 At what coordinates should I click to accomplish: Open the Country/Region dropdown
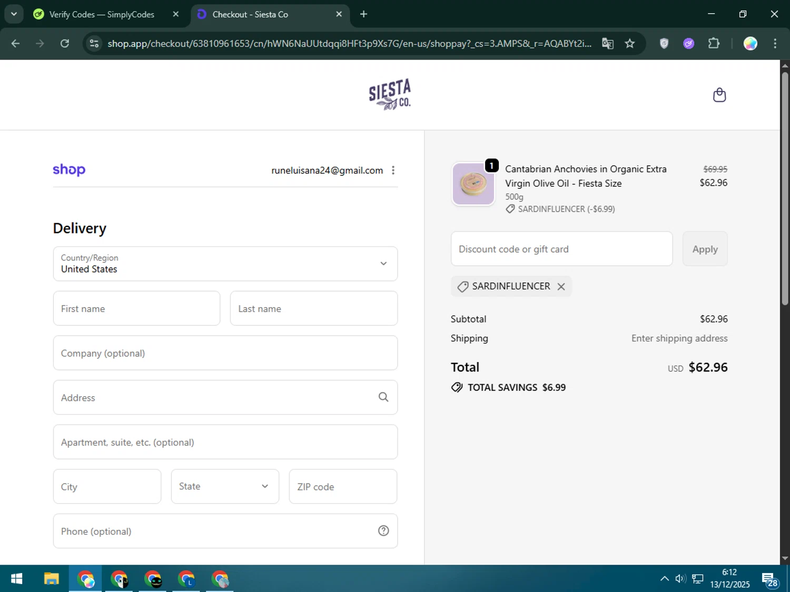click(225, 264)
